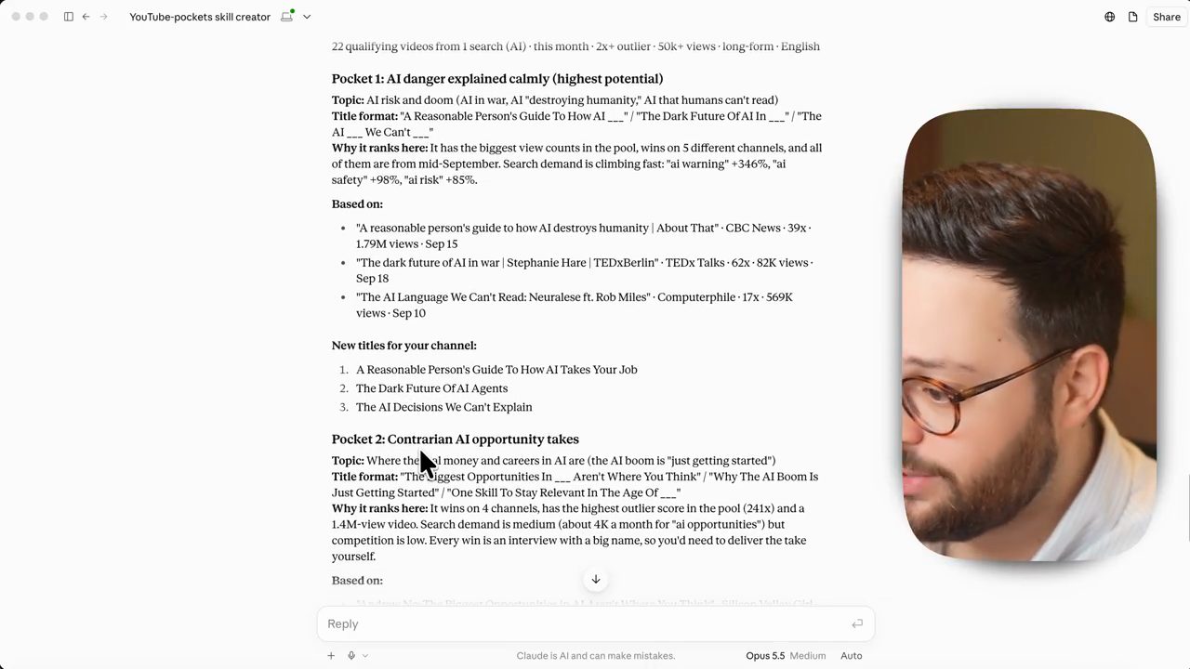Screen dimensions: 1190x669
Task: Click title 'The Dark Future Of AI Agents'
Action: point(431,388)
